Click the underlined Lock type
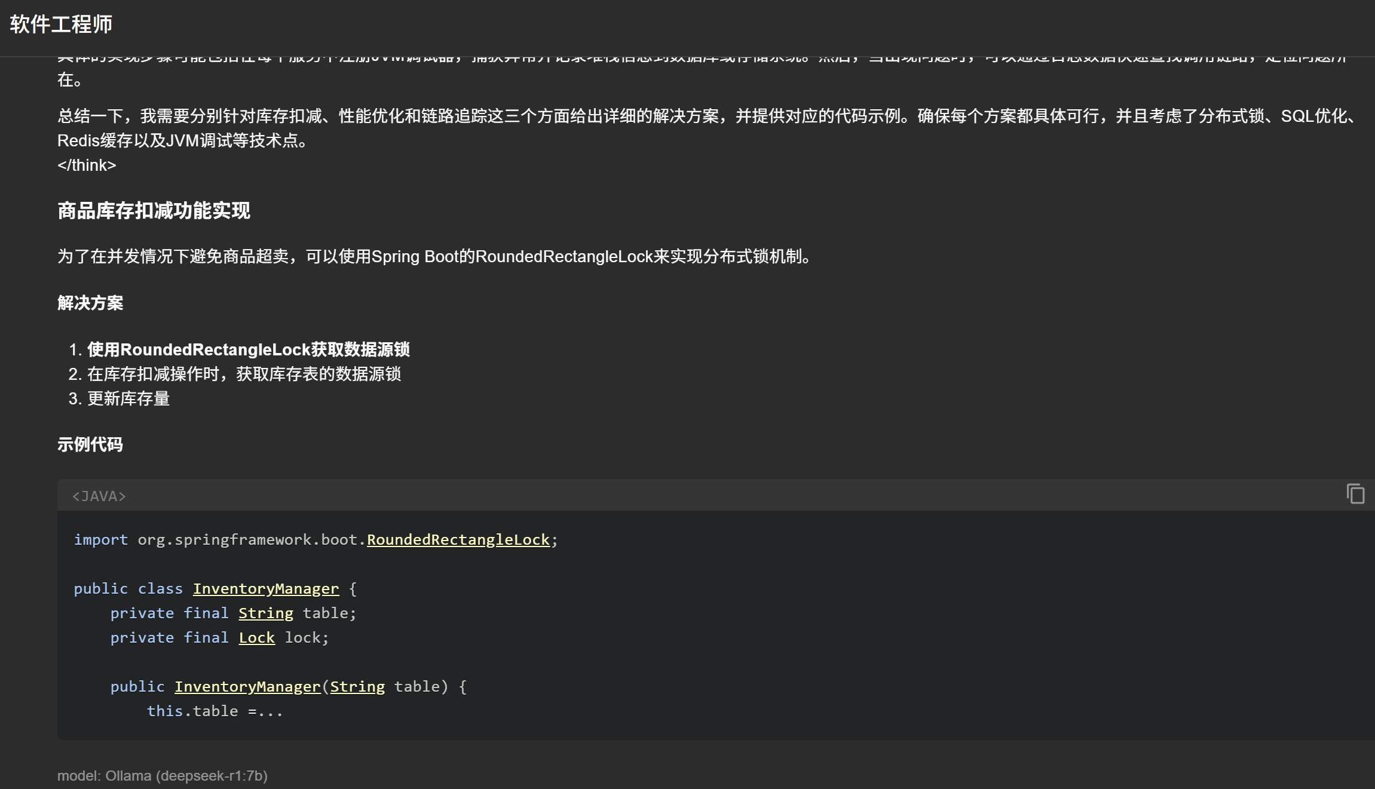Viewport: 1375px width, 789px height. 256,638
